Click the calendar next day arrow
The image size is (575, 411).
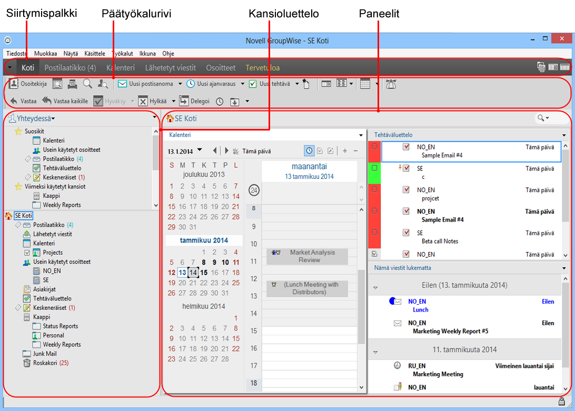[x=226, y=151]
